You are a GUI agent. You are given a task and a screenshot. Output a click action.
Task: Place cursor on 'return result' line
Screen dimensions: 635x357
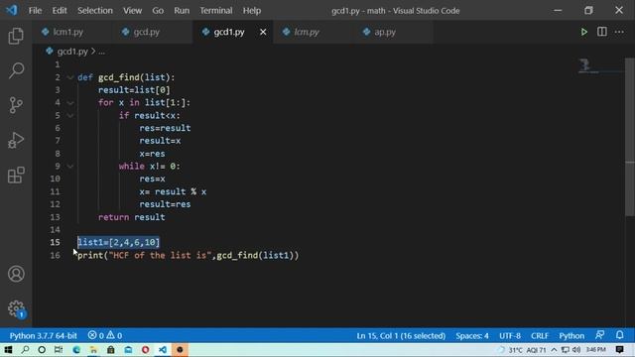(x=132, y=217)
